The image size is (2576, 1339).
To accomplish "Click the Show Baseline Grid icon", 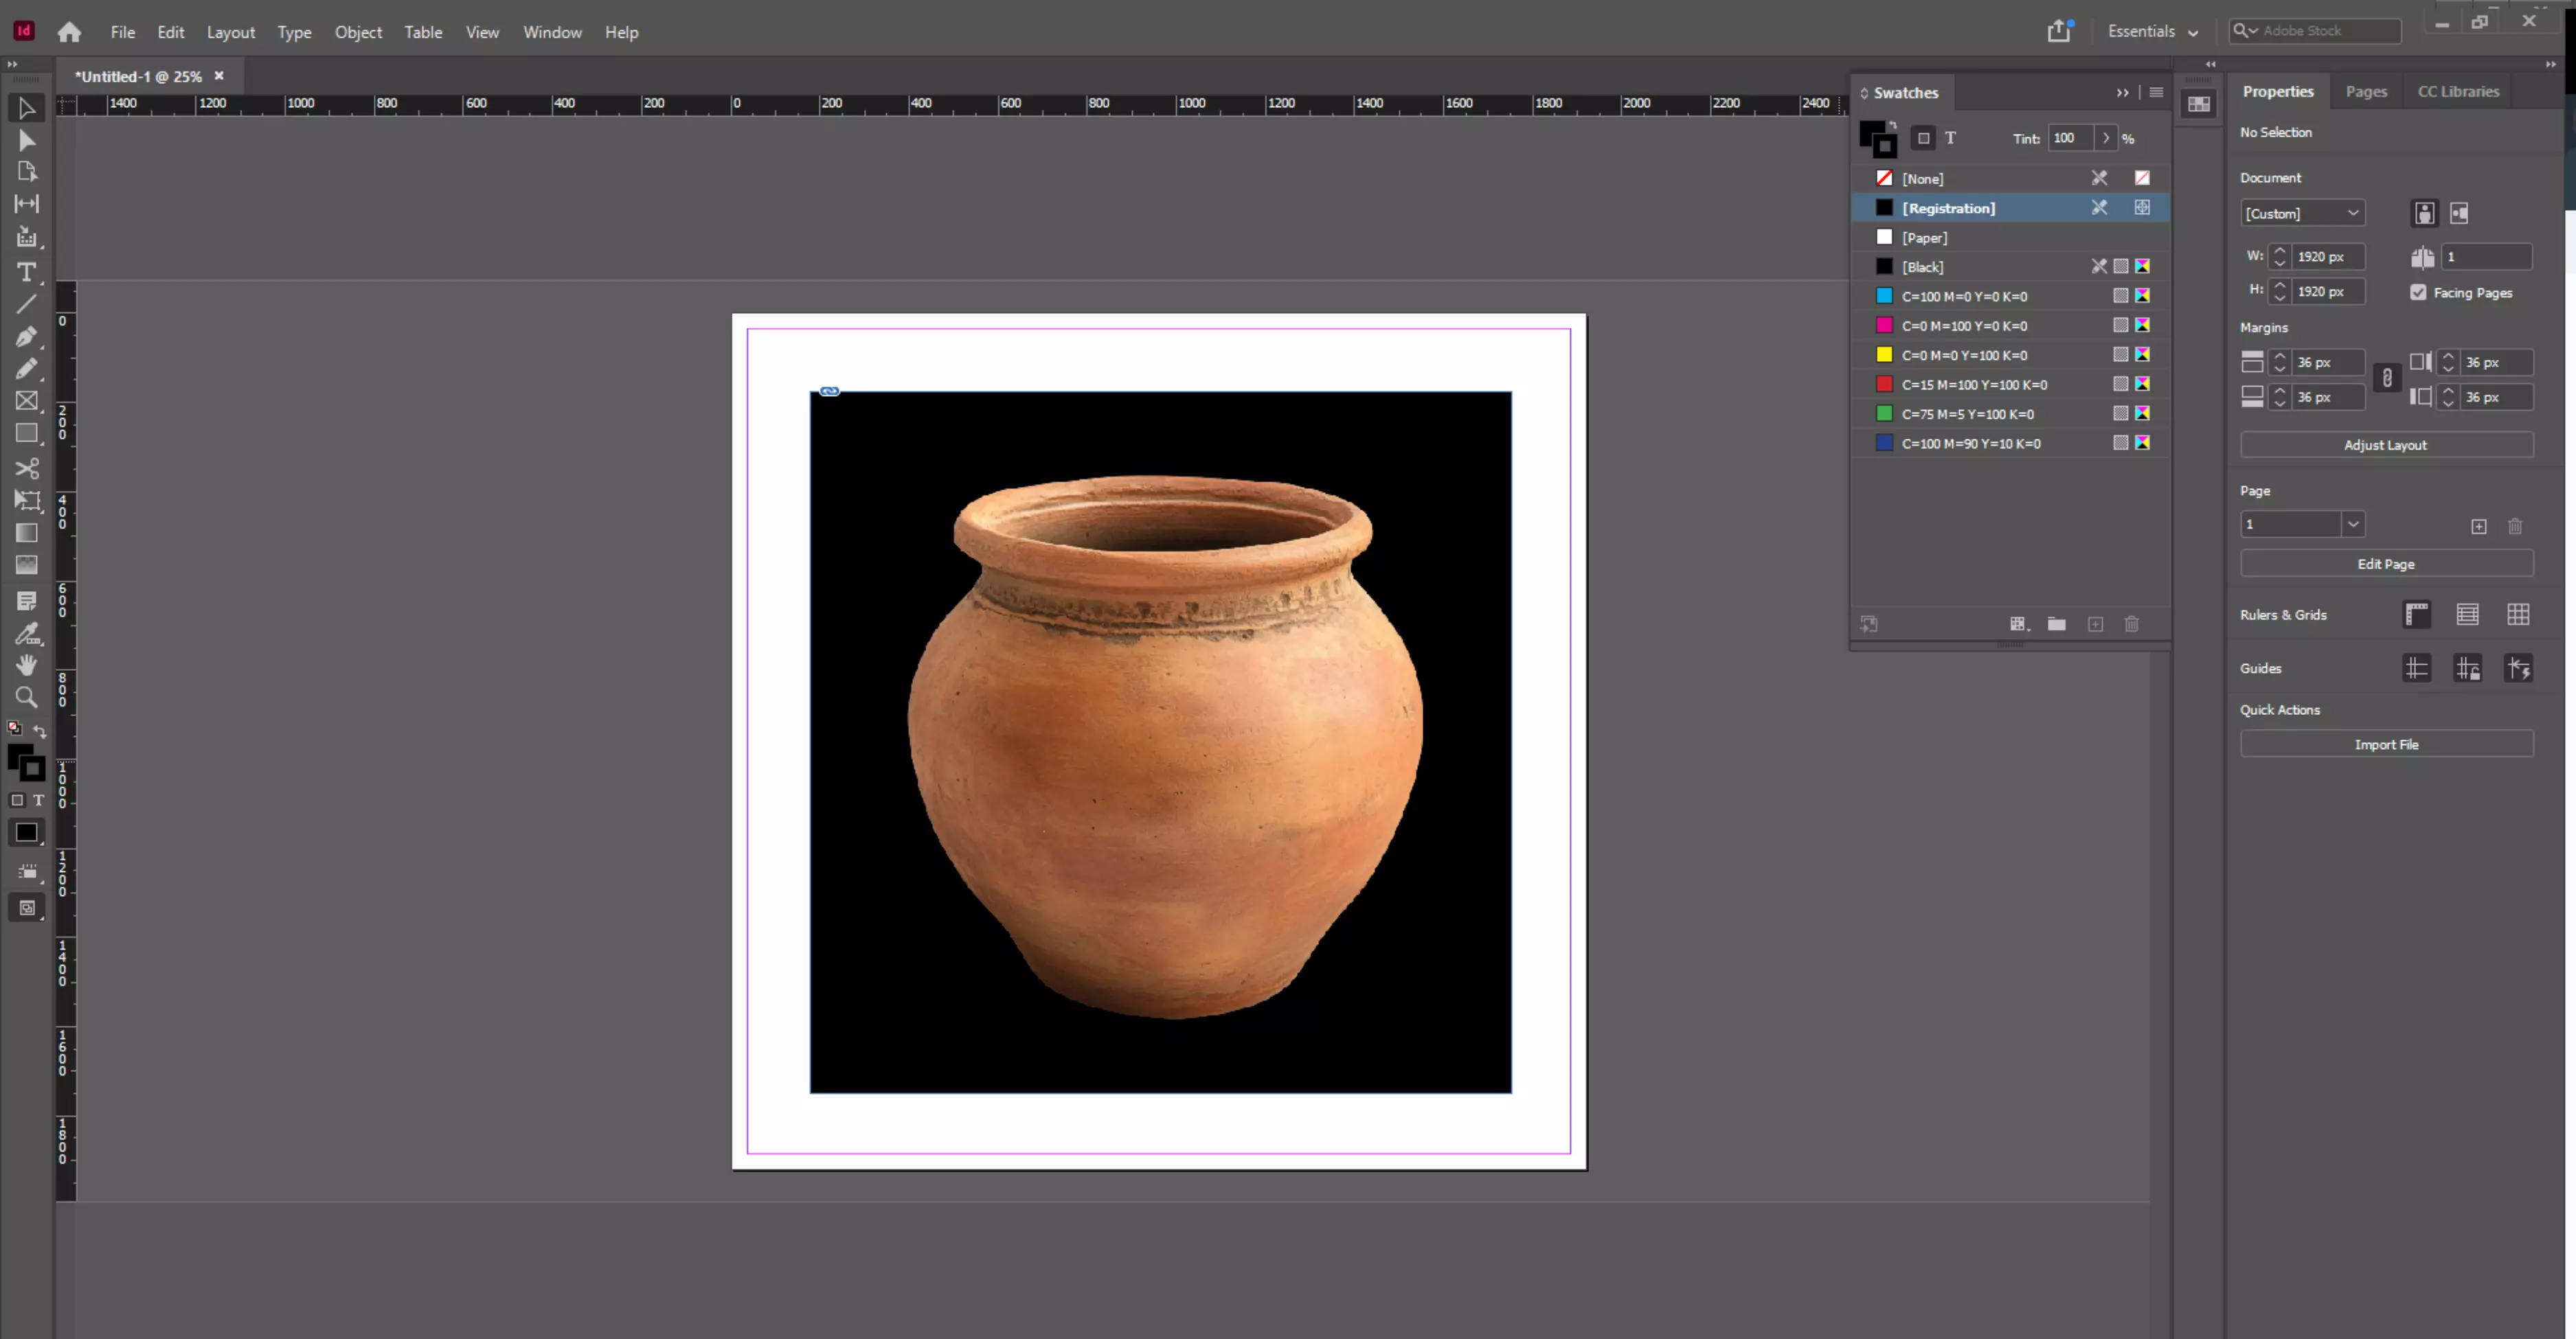I will click(x=2467, y=615).
